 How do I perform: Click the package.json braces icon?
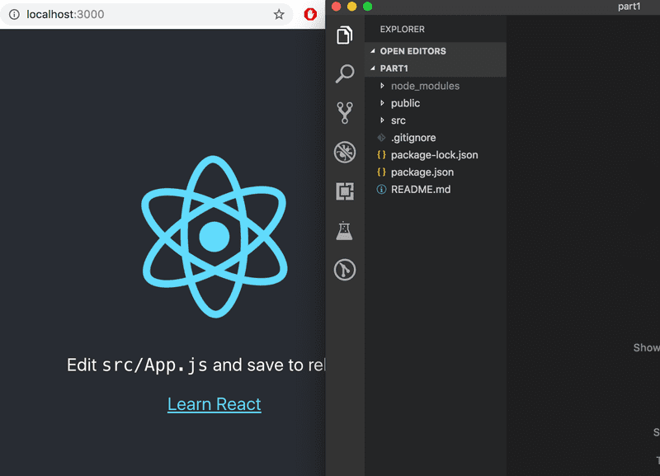[381, 172]
